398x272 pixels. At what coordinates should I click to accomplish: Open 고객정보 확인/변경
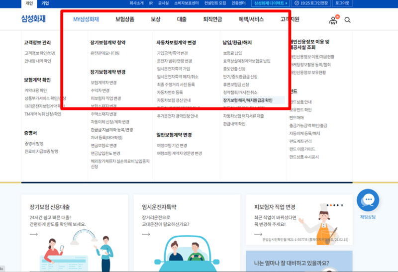click(x=40, y=53)
